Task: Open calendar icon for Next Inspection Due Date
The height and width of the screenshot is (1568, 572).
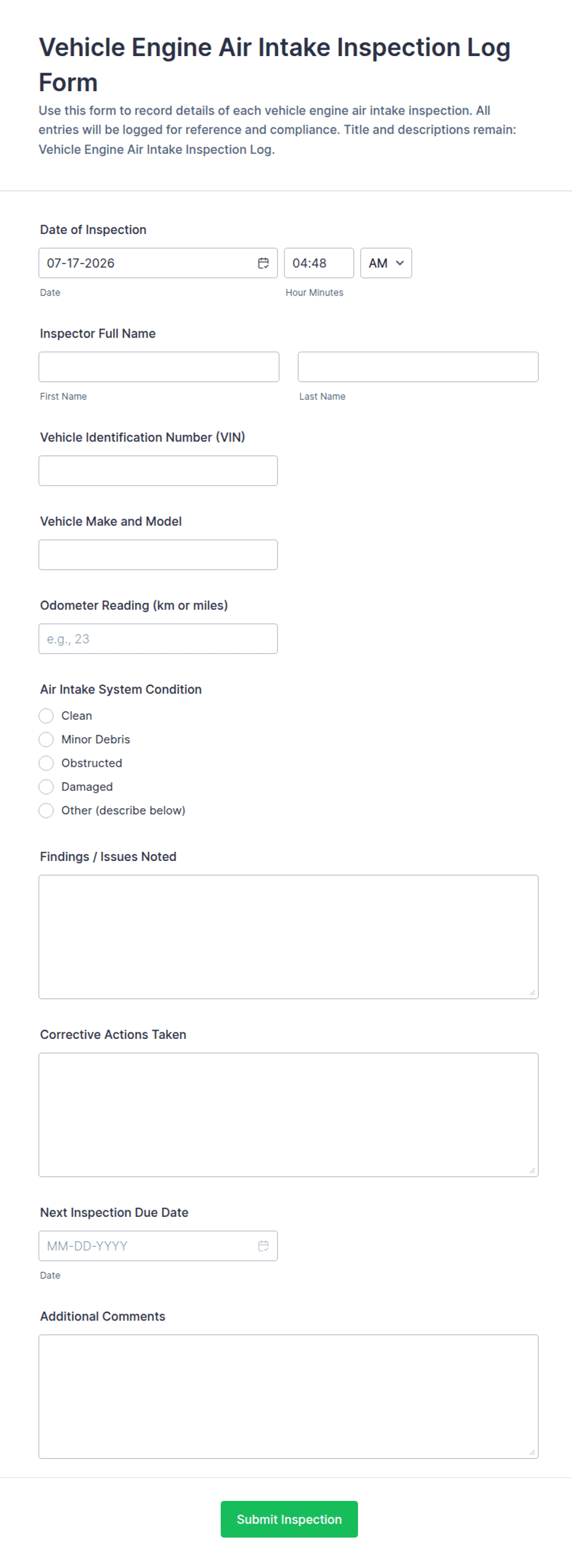Action: click(x=263, y=1246)
